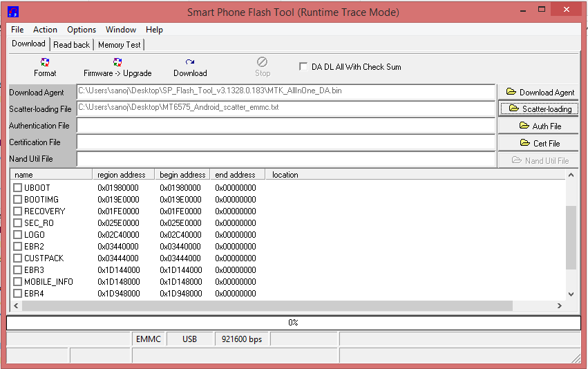This screenshot has width=588, height=369.
Task: Click the Smart Phone Flash Tool app icon
Action: tap(13, 12)
